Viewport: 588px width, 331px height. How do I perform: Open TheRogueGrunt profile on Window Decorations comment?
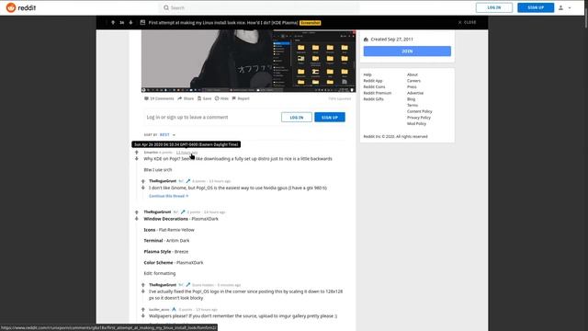(x=157, y=212)
